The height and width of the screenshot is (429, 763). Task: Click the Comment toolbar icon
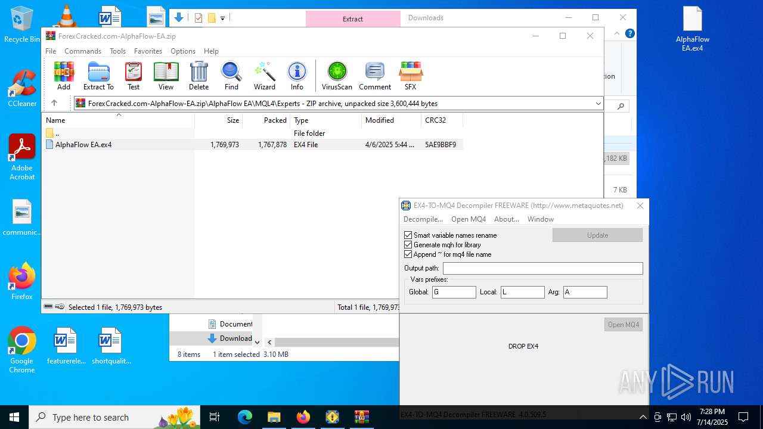point(375,76)
